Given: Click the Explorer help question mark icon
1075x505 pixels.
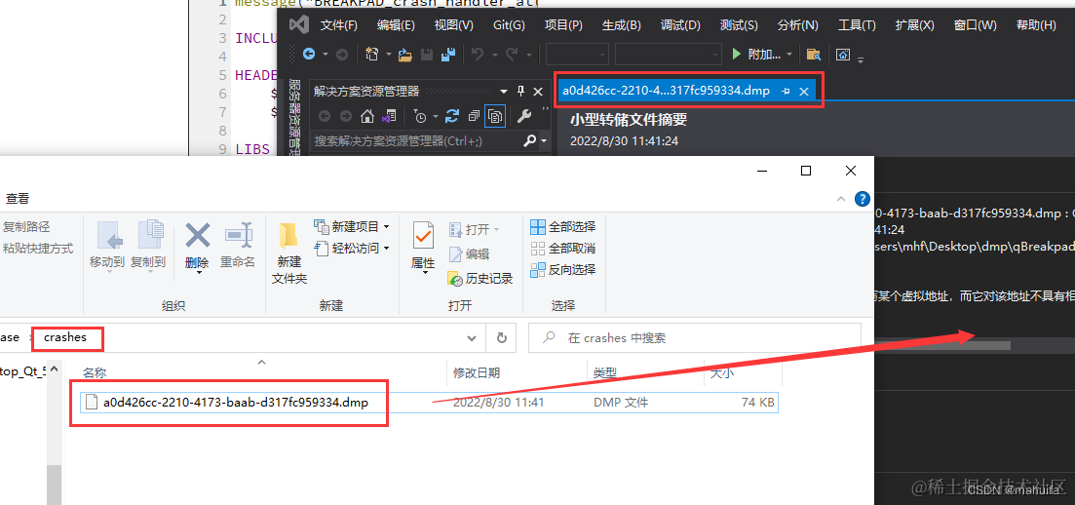Looking at the screenshot, I should tap(862, 199).
